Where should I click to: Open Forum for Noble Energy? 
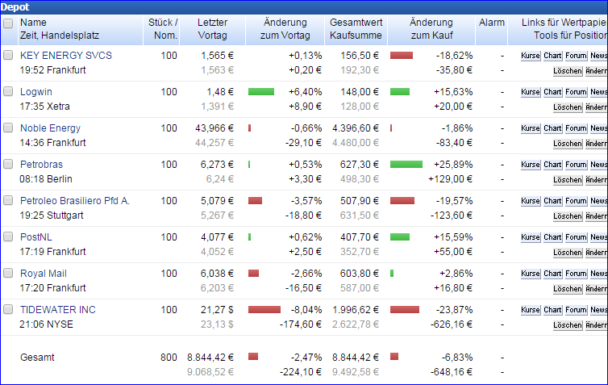tap(576, 128)
